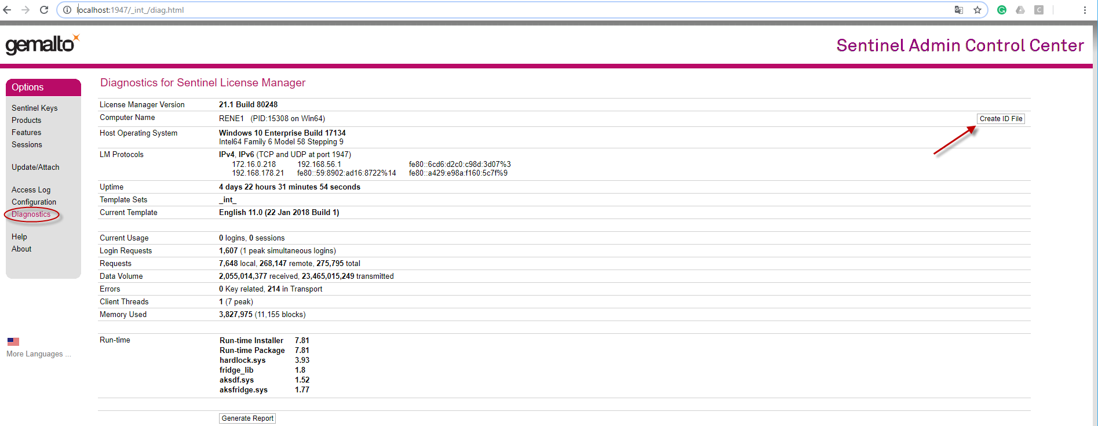Viewport: 1098px width, 426px height.
Task: Click errors value 214 in Transport
Action: coord(295,289)
